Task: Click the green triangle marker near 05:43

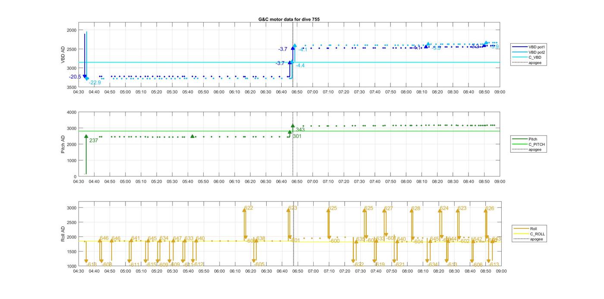Action: [192, 136]
